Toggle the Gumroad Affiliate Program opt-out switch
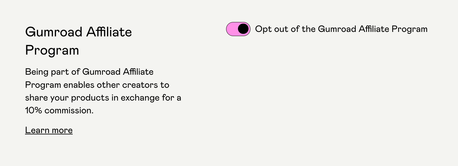Image resolution: width=458 pixels, height=166 pixels. coord(238,29)
